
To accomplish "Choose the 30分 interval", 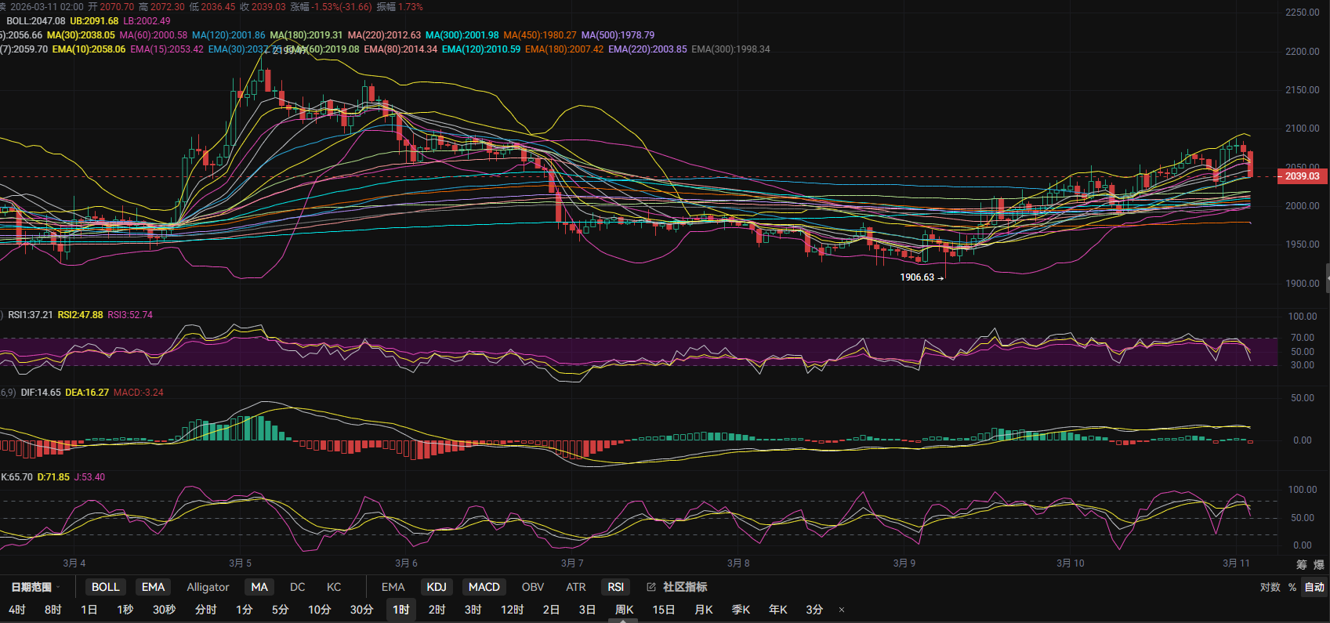I will click(x=361, y=610).
